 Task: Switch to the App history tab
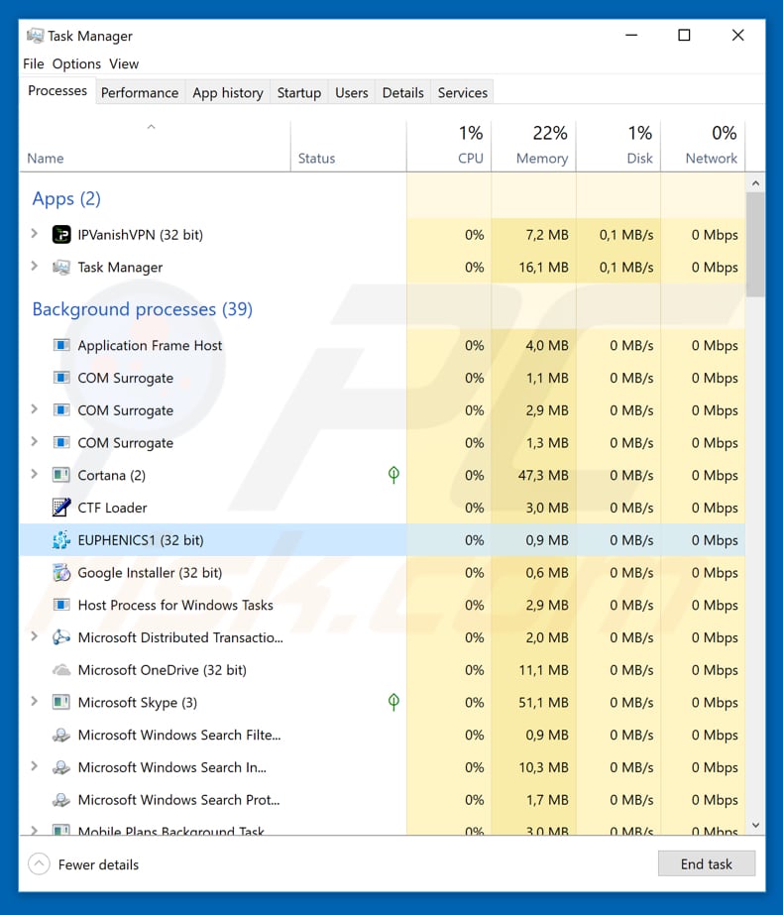tap(228, 93)
